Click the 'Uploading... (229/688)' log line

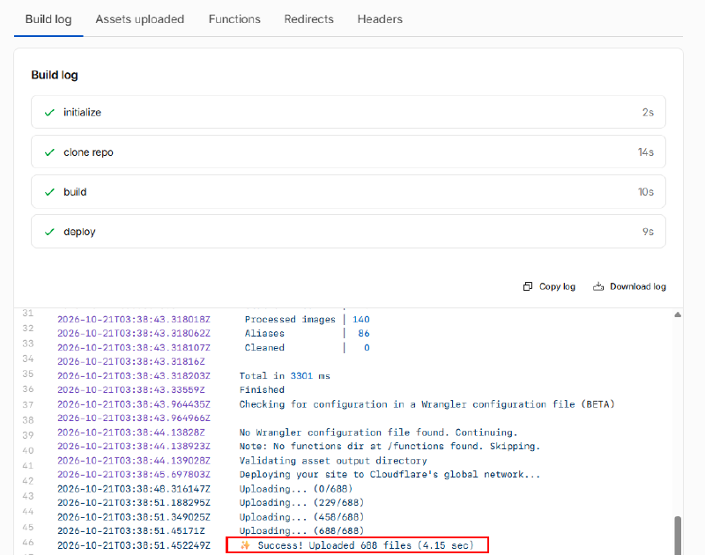(301, 502)
